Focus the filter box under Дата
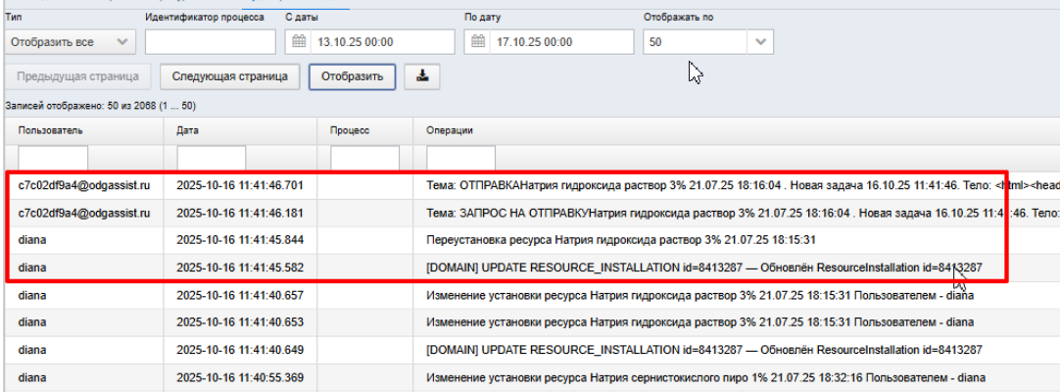 point(211,158)
